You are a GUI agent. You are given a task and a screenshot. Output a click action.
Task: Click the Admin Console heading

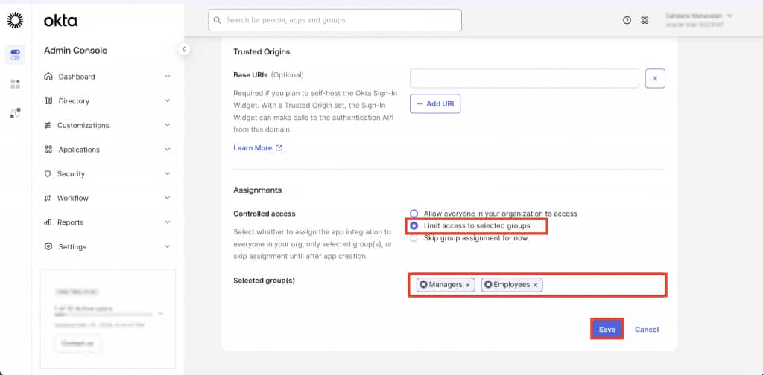(x=75, y=51)
